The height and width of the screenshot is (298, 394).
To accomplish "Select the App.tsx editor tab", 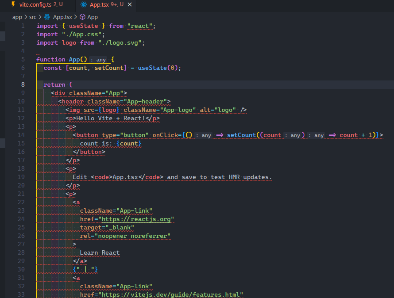I will coord(106,5).
